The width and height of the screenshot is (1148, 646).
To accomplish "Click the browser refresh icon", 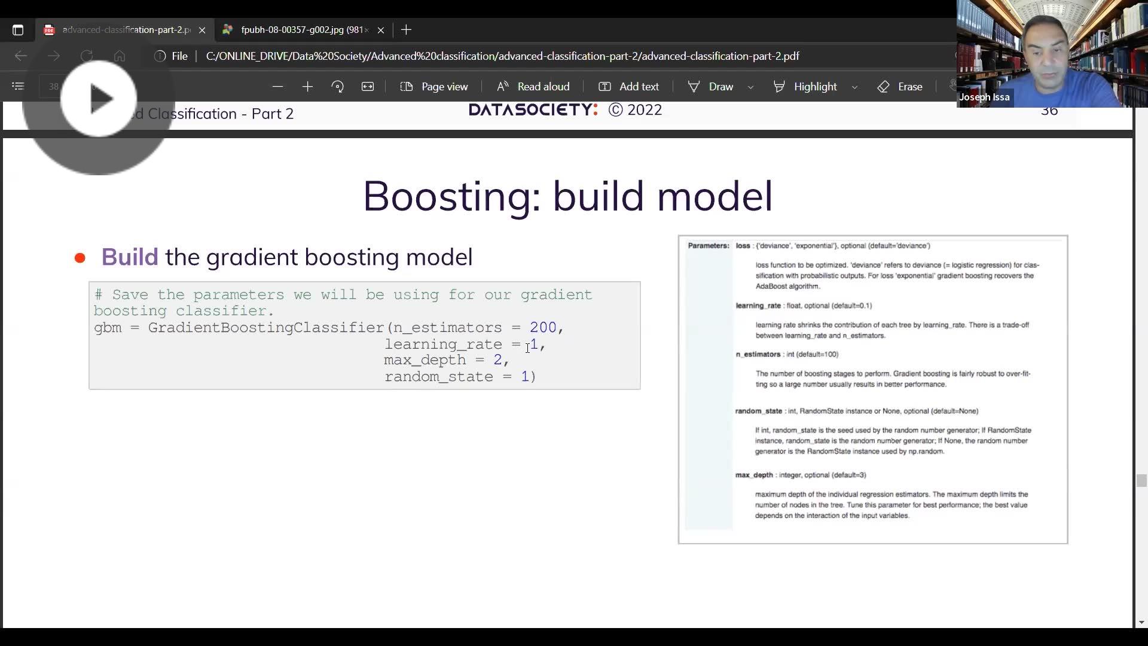I will [x=87, y=56].
